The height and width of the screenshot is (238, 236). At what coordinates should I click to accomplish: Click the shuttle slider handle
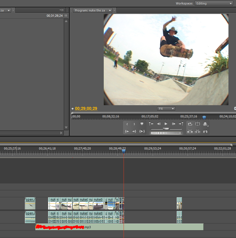pos(166,129)
